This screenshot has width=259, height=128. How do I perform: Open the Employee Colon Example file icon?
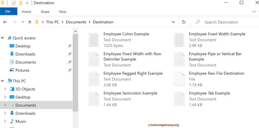click(x=94, y=39)
